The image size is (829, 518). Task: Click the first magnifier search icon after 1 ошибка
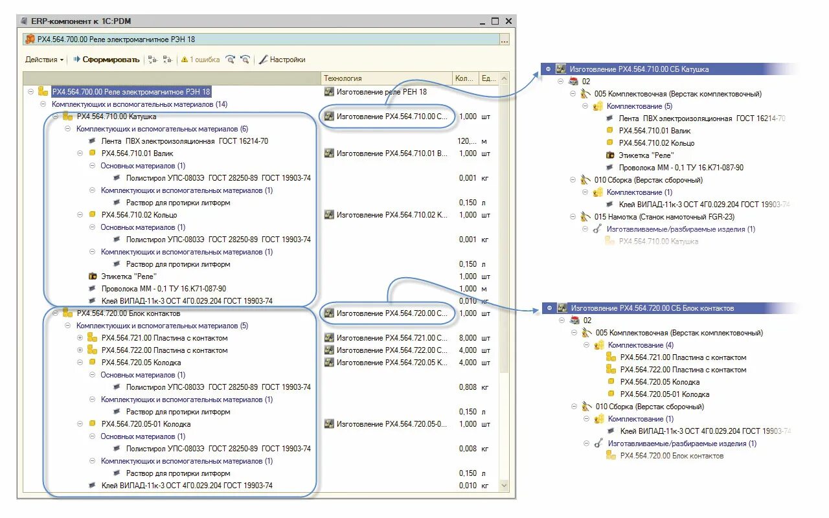point(231,60)
